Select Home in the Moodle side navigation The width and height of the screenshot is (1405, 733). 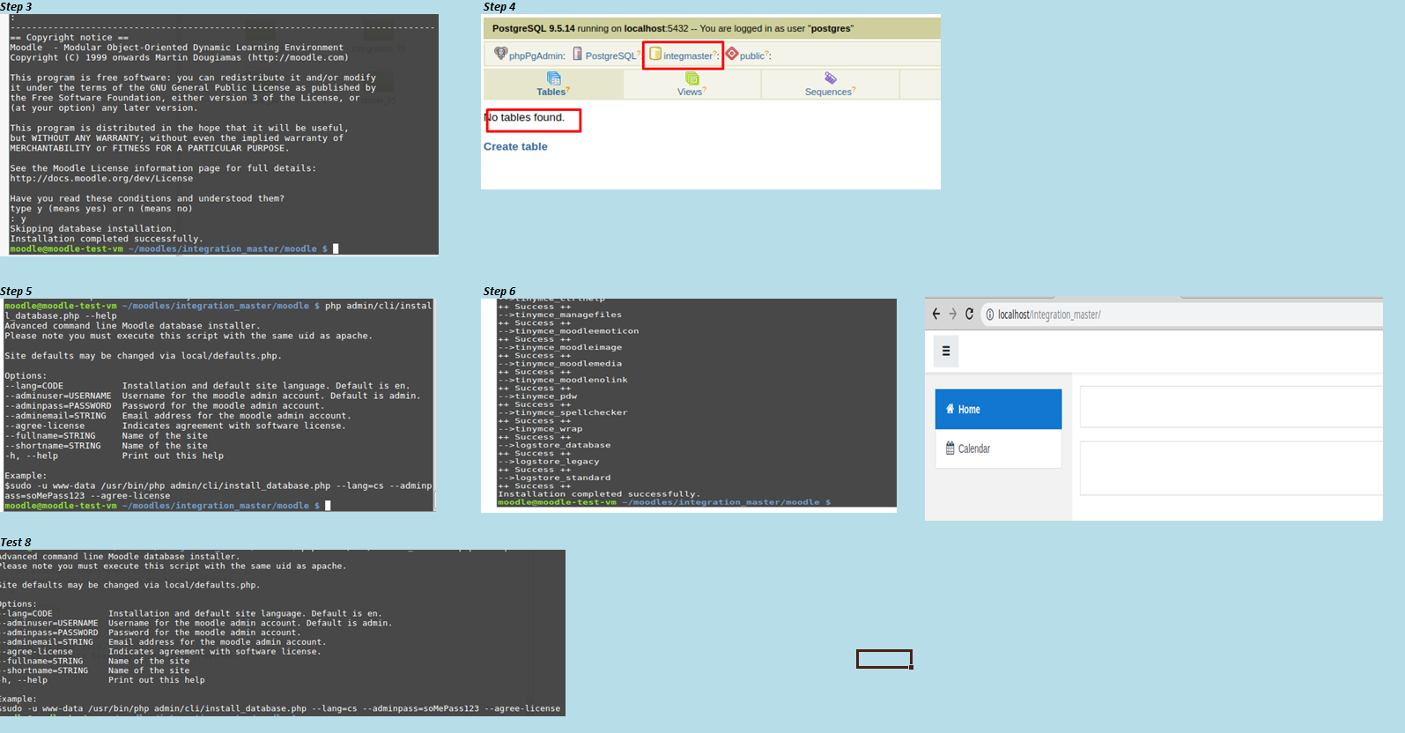(x=998, y=409)
